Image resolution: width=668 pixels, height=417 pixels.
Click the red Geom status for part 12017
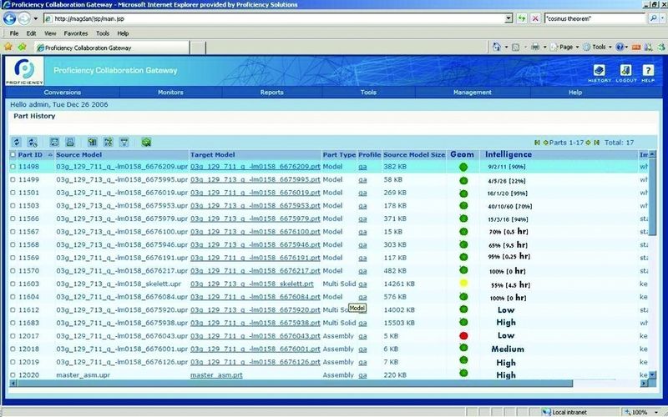point(463,336)
